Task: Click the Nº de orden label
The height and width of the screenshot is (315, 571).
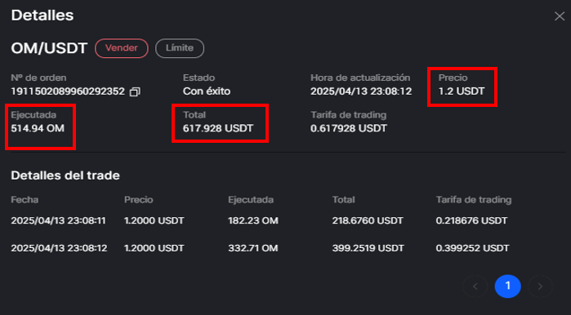Action: tap(38, 78)
